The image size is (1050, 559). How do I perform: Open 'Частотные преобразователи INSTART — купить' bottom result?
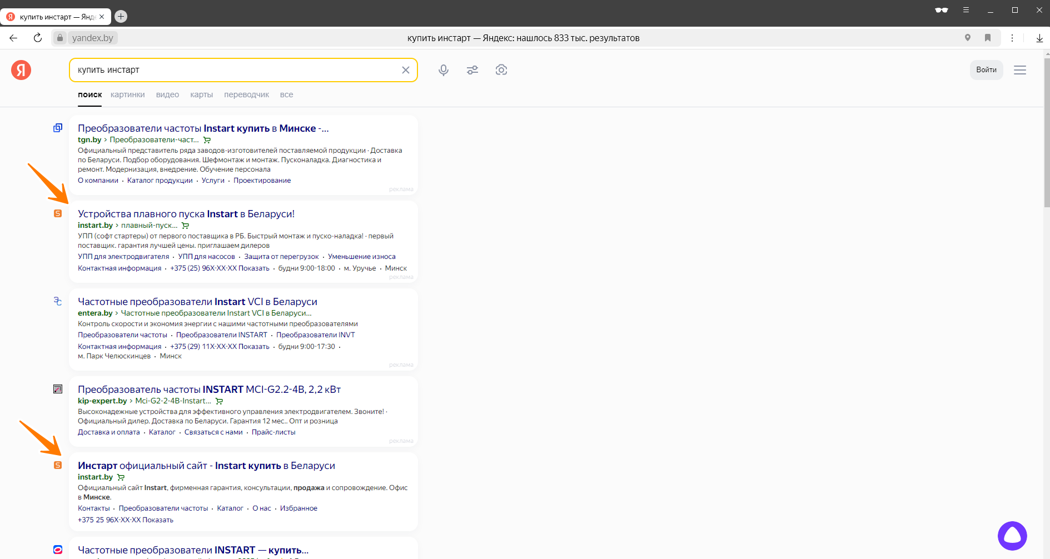click(193, 550)
